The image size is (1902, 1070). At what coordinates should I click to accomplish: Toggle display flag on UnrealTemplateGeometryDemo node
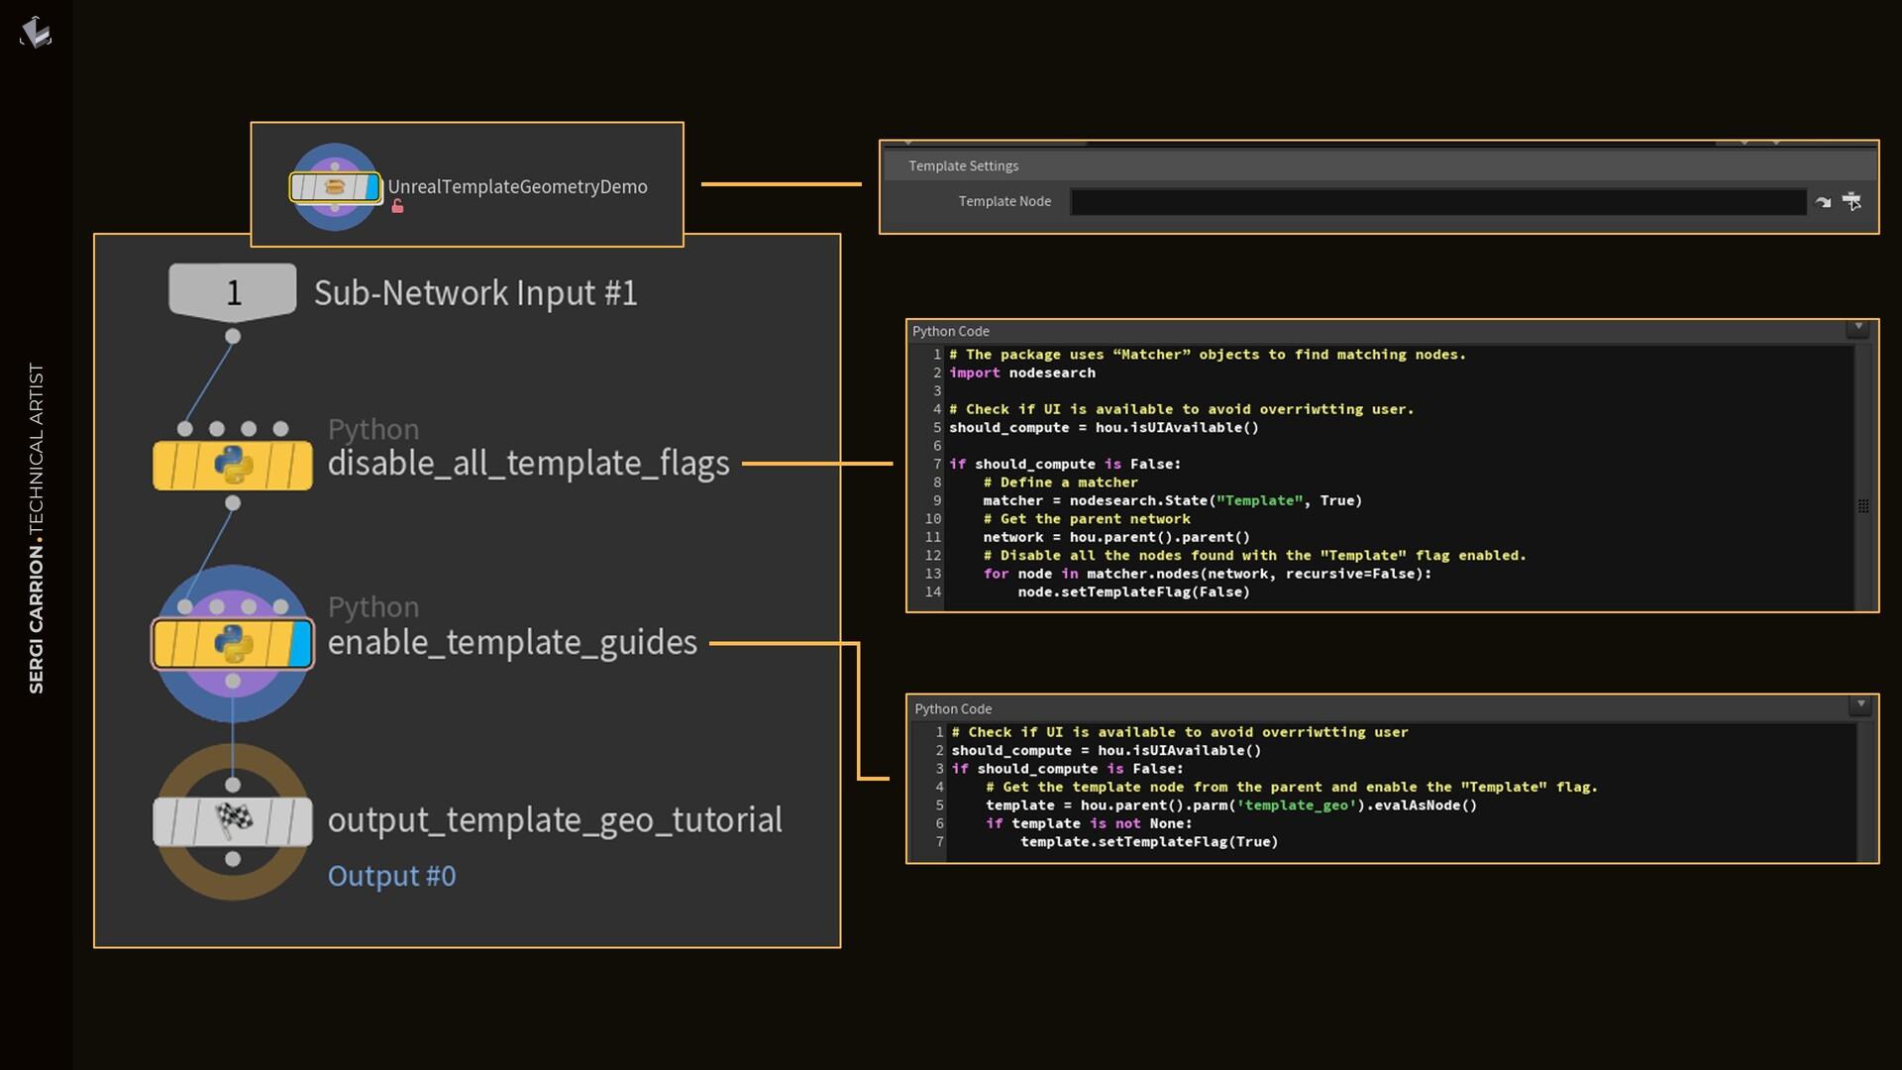(372, 187)
